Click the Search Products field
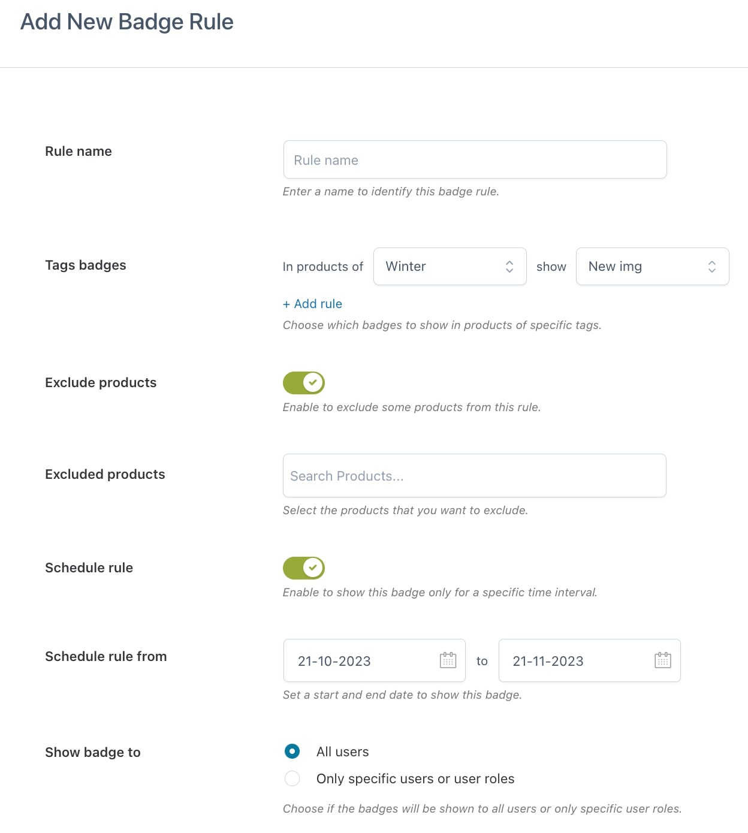The height and width of the screenshot is (833, 748). (475, 476)
